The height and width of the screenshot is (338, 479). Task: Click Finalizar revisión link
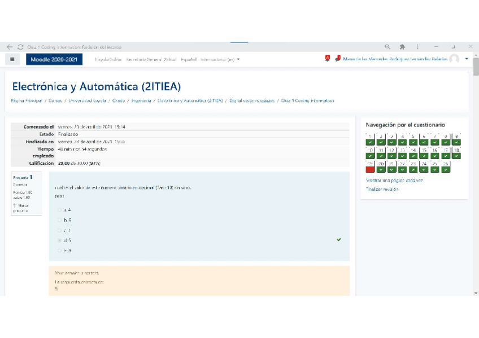point(382,190)
